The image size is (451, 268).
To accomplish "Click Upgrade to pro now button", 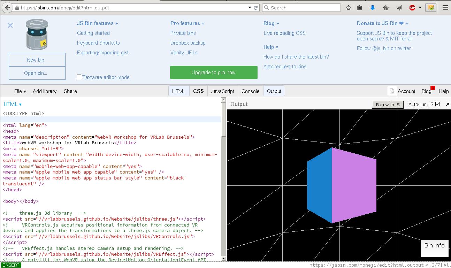I will 214,72.
